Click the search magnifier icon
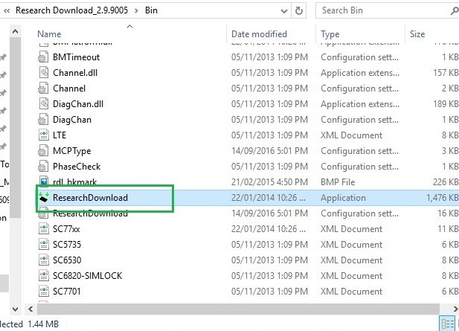 click(455, 11)
